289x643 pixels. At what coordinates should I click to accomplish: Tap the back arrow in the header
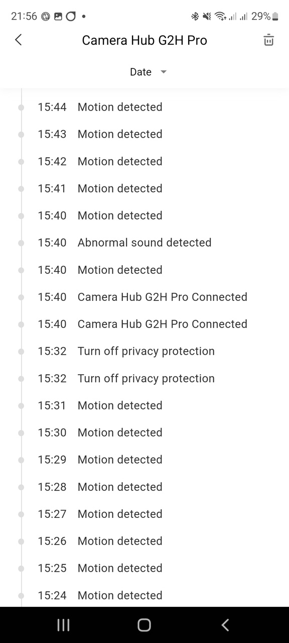click(19, 40)
